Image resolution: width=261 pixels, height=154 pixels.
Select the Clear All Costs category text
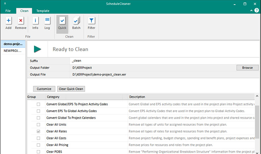click(56, 138)
